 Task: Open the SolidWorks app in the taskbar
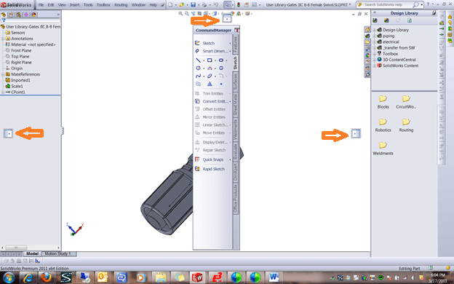tap(197, 277)
